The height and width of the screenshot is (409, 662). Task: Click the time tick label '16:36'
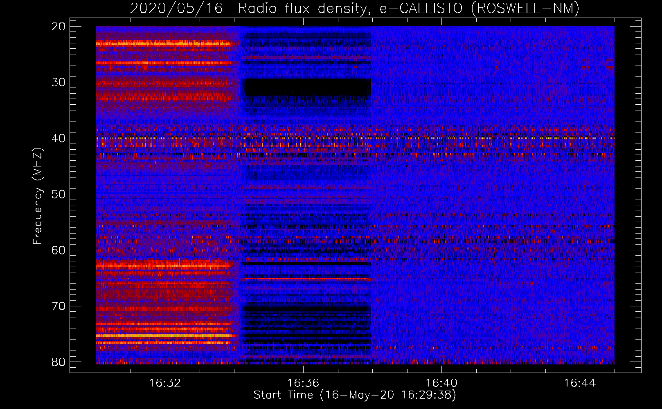tap(303, 383)
